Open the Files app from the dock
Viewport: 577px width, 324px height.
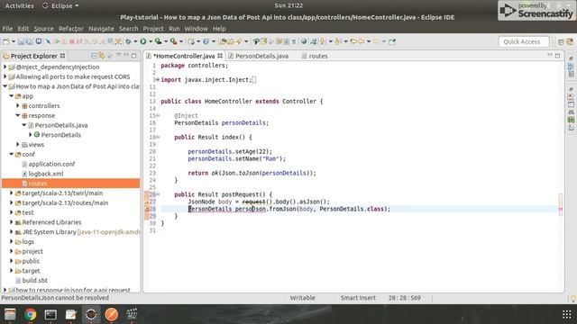point(10,314)
